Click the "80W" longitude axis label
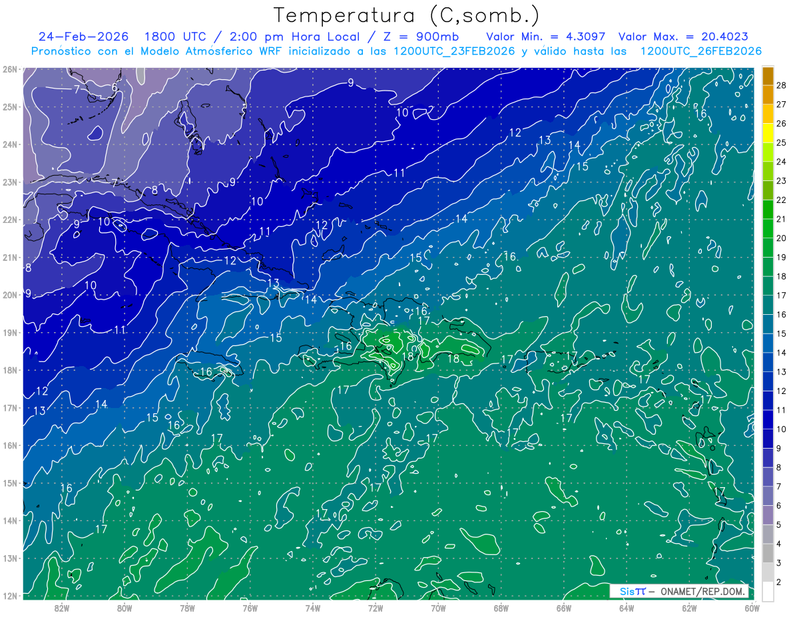799x617 pixels. coord(124,608)
